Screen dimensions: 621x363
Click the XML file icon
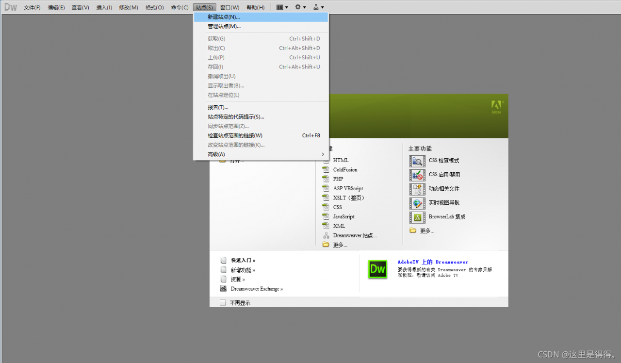coord(326,226)
